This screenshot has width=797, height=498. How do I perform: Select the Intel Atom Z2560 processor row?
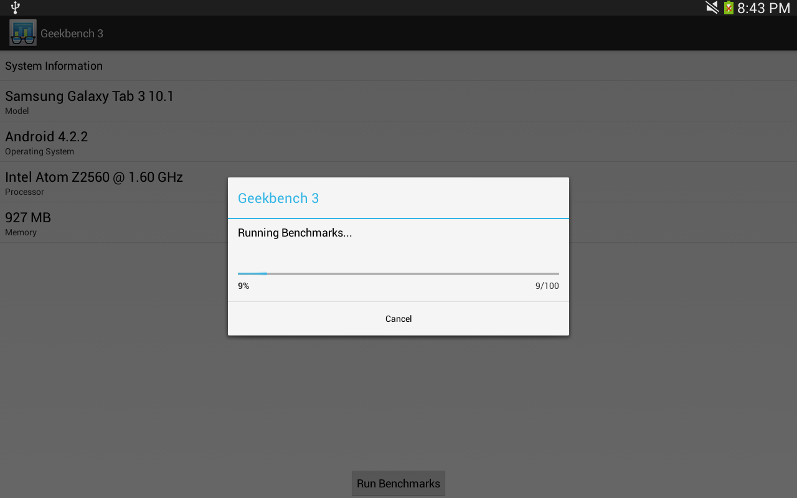(x=398, y=182)
